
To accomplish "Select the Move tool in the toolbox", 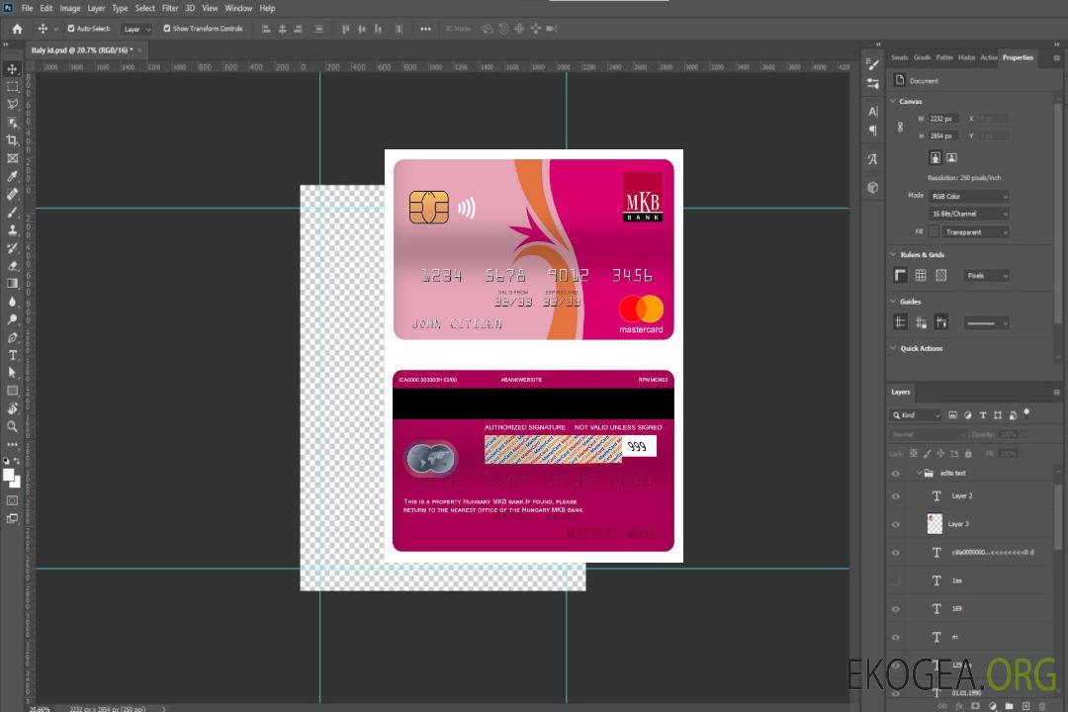I will point(12,69).
